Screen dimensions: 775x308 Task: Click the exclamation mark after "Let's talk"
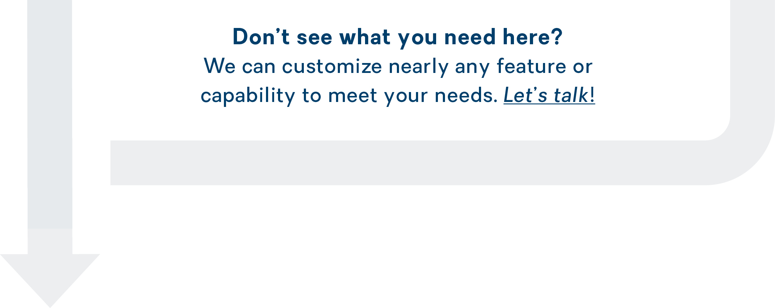592,96
